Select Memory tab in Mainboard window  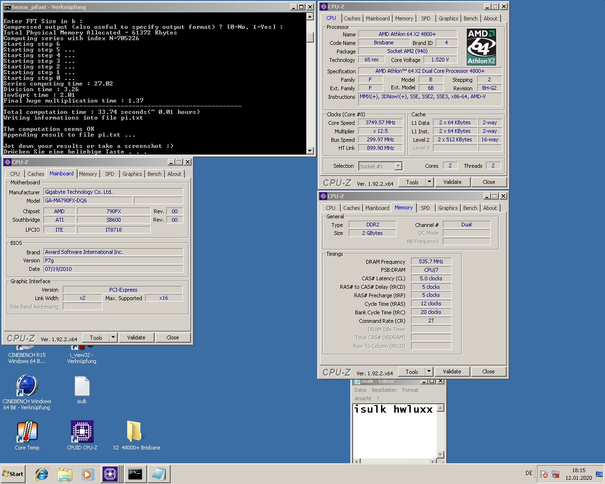(88, 174)
